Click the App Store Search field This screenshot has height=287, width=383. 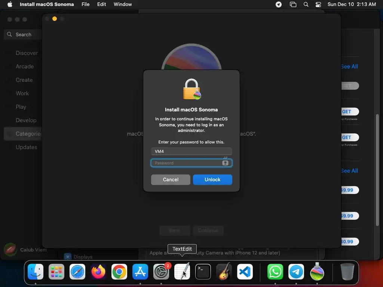23,34
